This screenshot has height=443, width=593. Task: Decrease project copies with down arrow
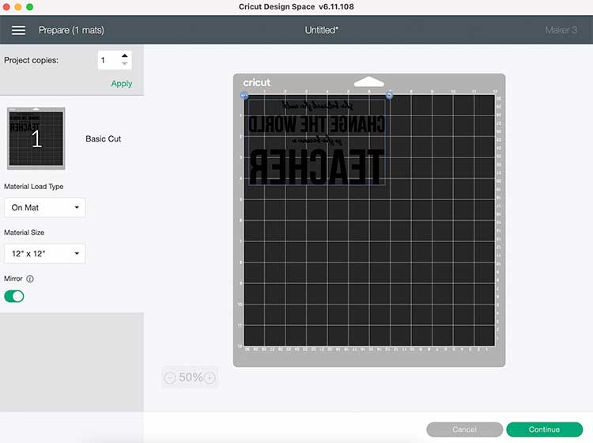124,64
